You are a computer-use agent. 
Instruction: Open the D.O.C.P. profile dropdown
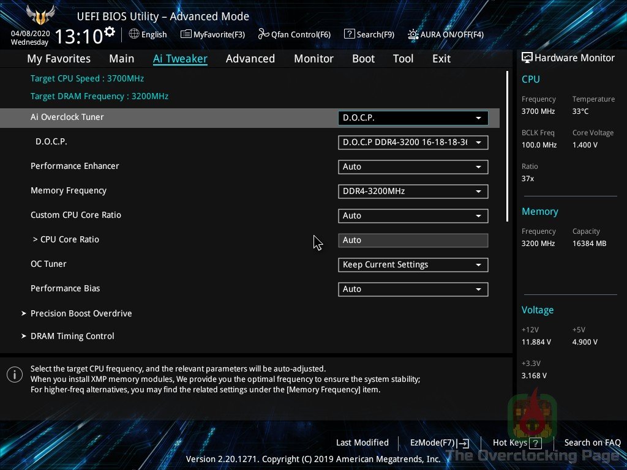coord(413,143)
